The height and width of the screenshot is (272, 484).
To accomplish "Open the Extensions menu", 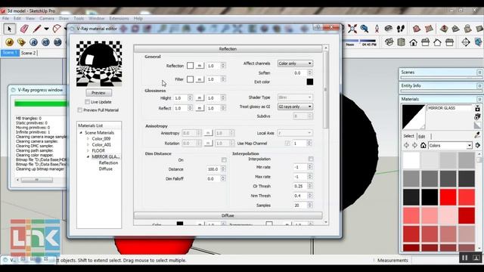I will (x=119, y=18).
